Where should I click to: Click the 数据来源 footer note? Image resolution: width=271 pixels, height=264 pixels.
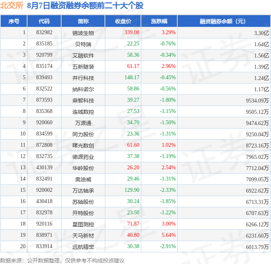(62, 261)
